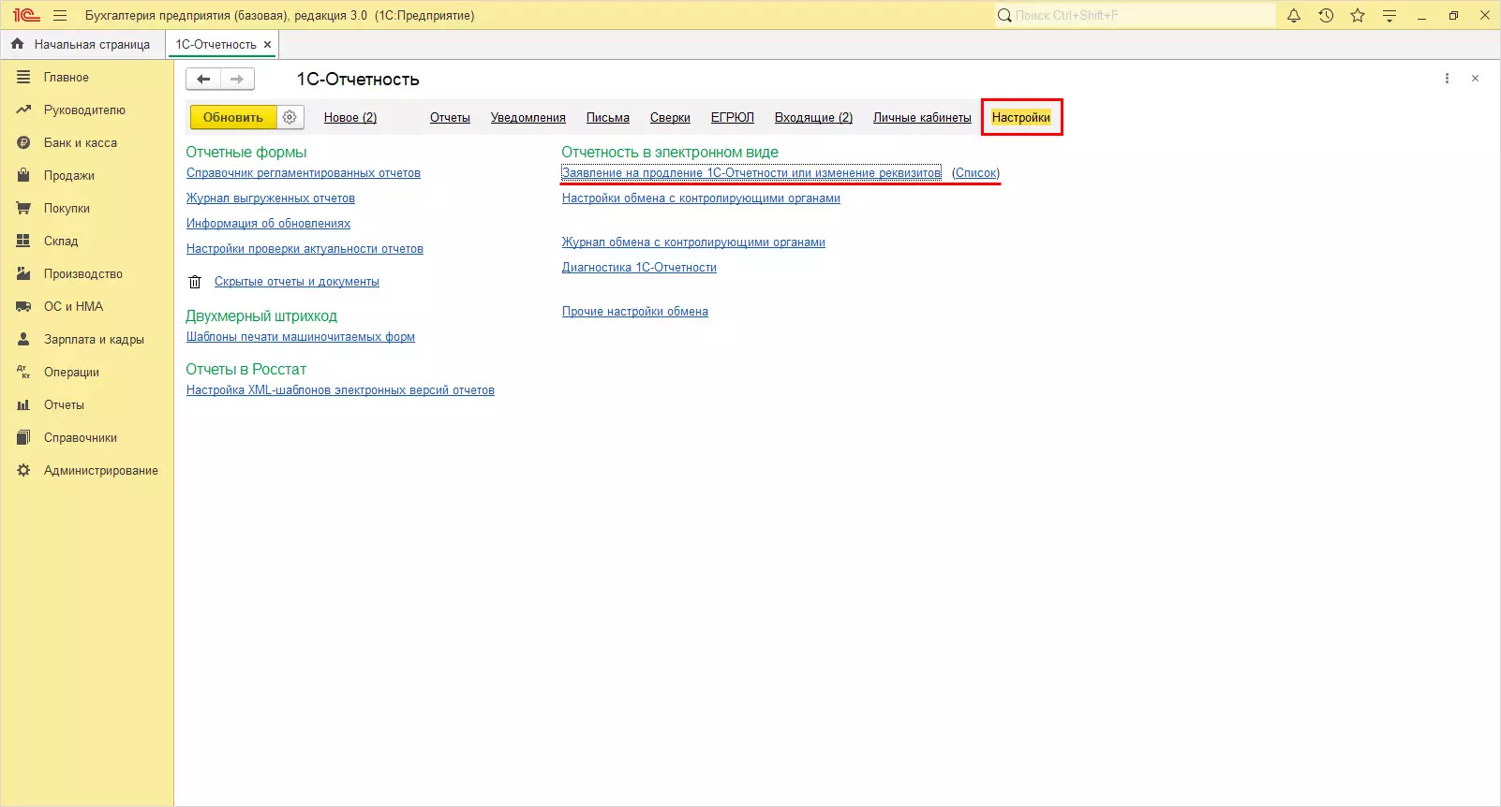This screenshot has width=1501, height=807.
Task: Switch to the Отчеты tab in toolbar
Action: tap(450, 118)
